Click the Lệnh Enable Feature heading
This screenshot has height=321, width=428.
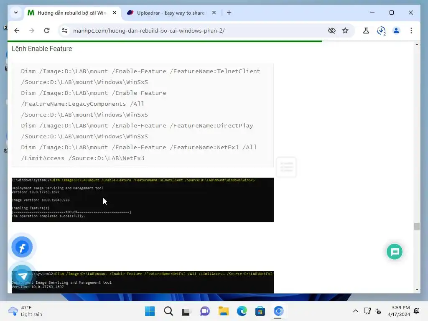42,48
